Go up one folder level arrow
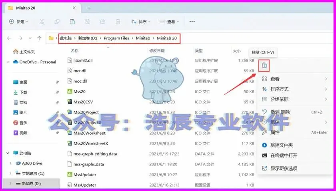This screenshot has width=336, height=191. tap(39, 38)
